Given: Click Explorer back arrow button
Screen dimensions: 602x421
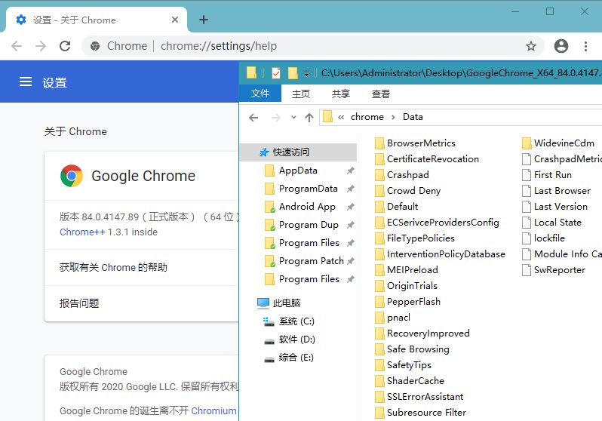Looking at the screenshot, I should (x=253, y=118).
